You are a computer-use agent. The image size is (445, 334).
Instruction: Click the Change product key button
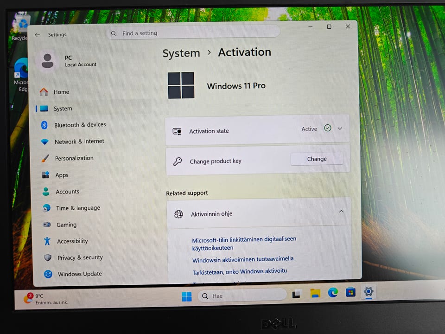(x=317, y=159)
